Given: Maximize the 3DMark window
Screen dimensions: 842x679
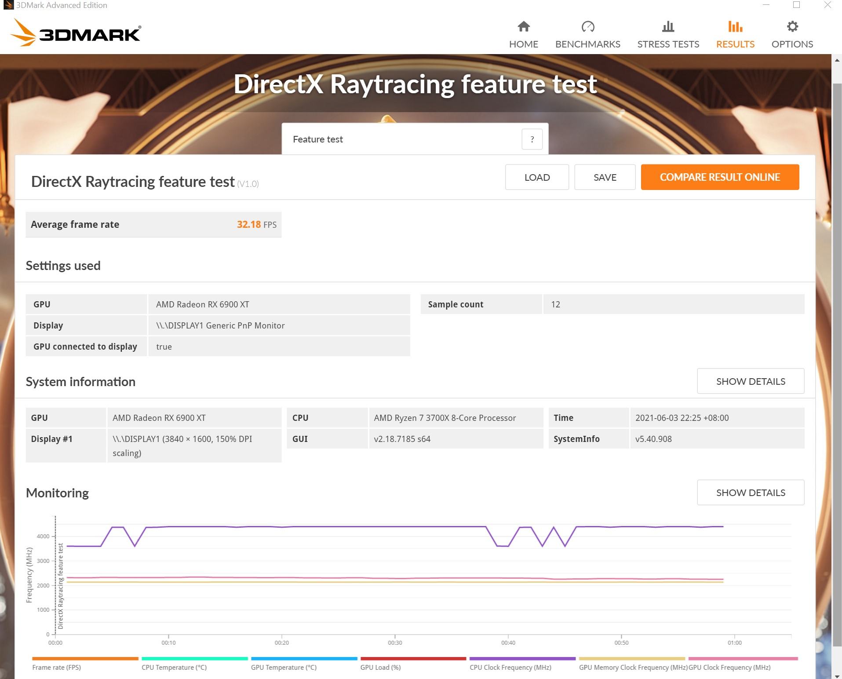Looking at the screenshot, I should (796, 5).
